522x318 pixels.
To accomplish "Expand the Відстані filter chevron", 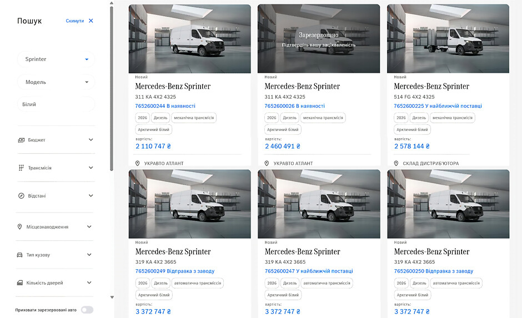I will click(x=91, y=195).
